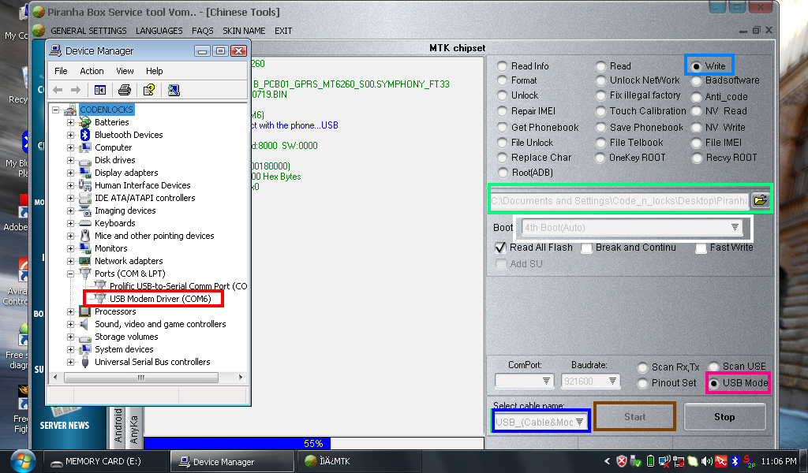Click Show/Hide console tree toolbar icon
The height and width of the screenshot is (473, 808).
(99, 90)
